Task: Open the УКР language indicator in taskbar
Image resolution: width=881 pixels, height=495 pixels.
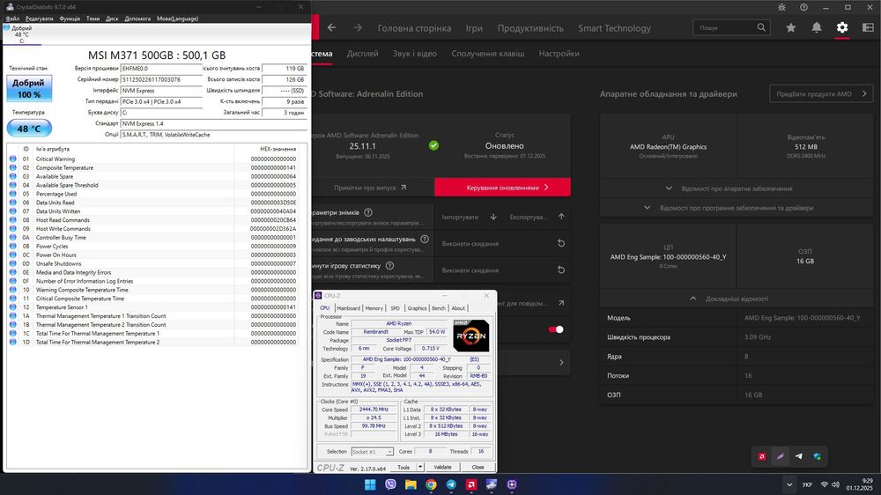Action: click(807, 484)
